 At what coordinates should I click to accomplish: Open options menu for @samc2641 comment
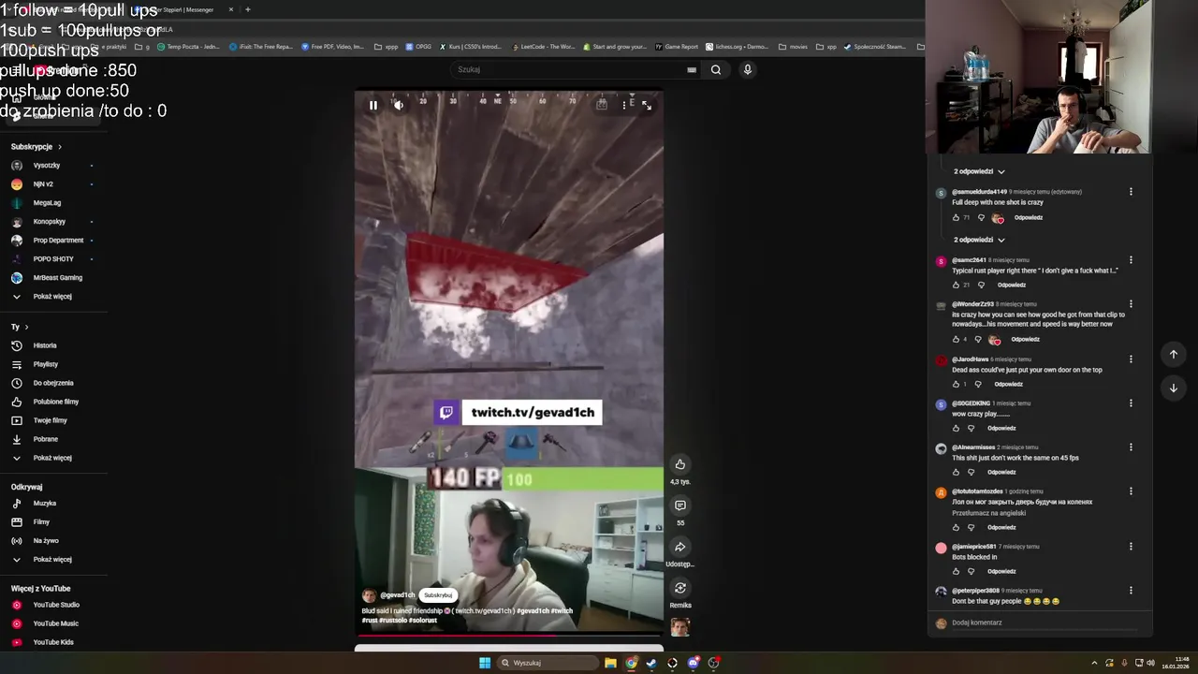pos(1131,260)
